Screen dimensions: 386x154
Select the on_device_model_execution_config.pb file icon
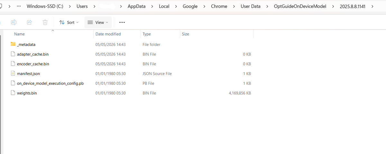click(13, 83)
